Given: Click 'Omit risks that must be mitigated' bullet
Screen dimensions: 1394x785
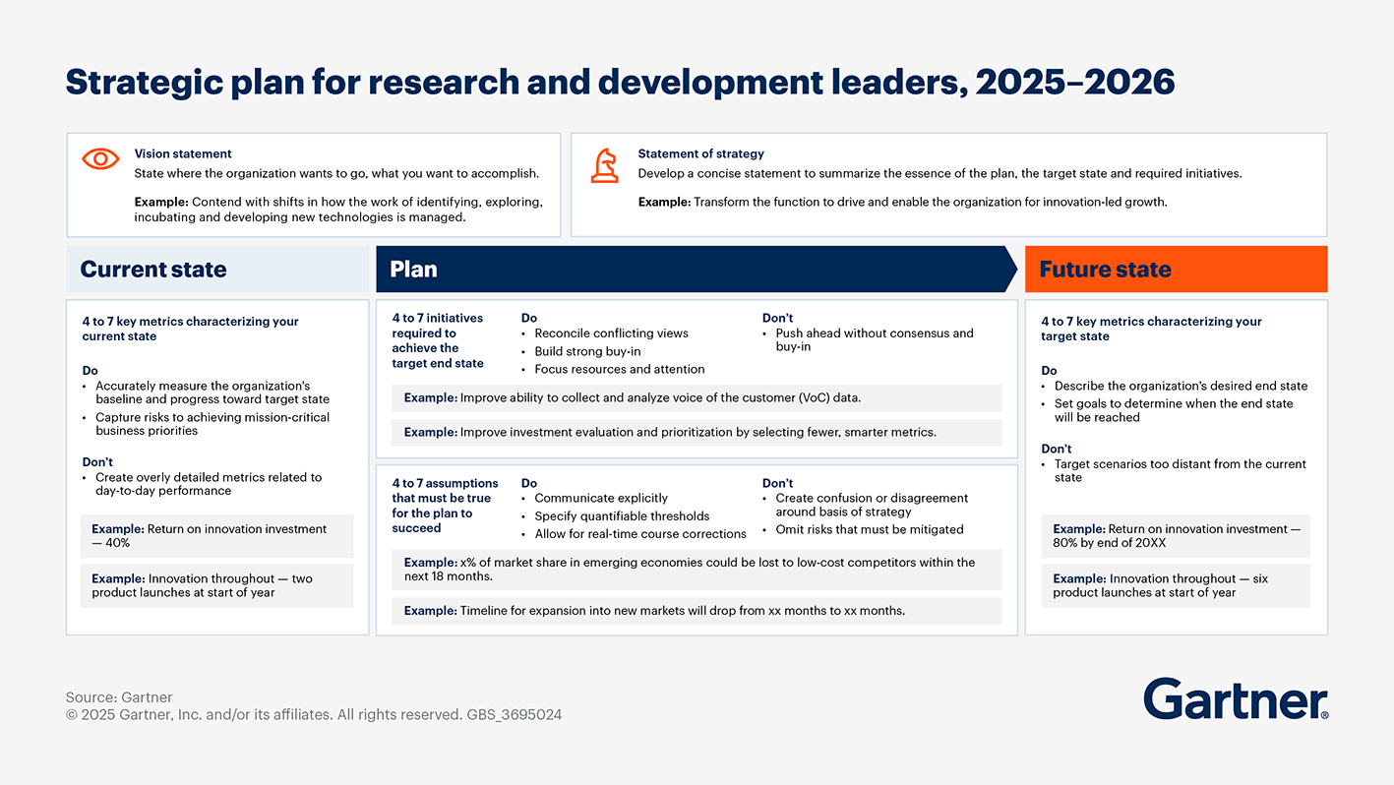Looking at the screenshot, I should (863, 530).
